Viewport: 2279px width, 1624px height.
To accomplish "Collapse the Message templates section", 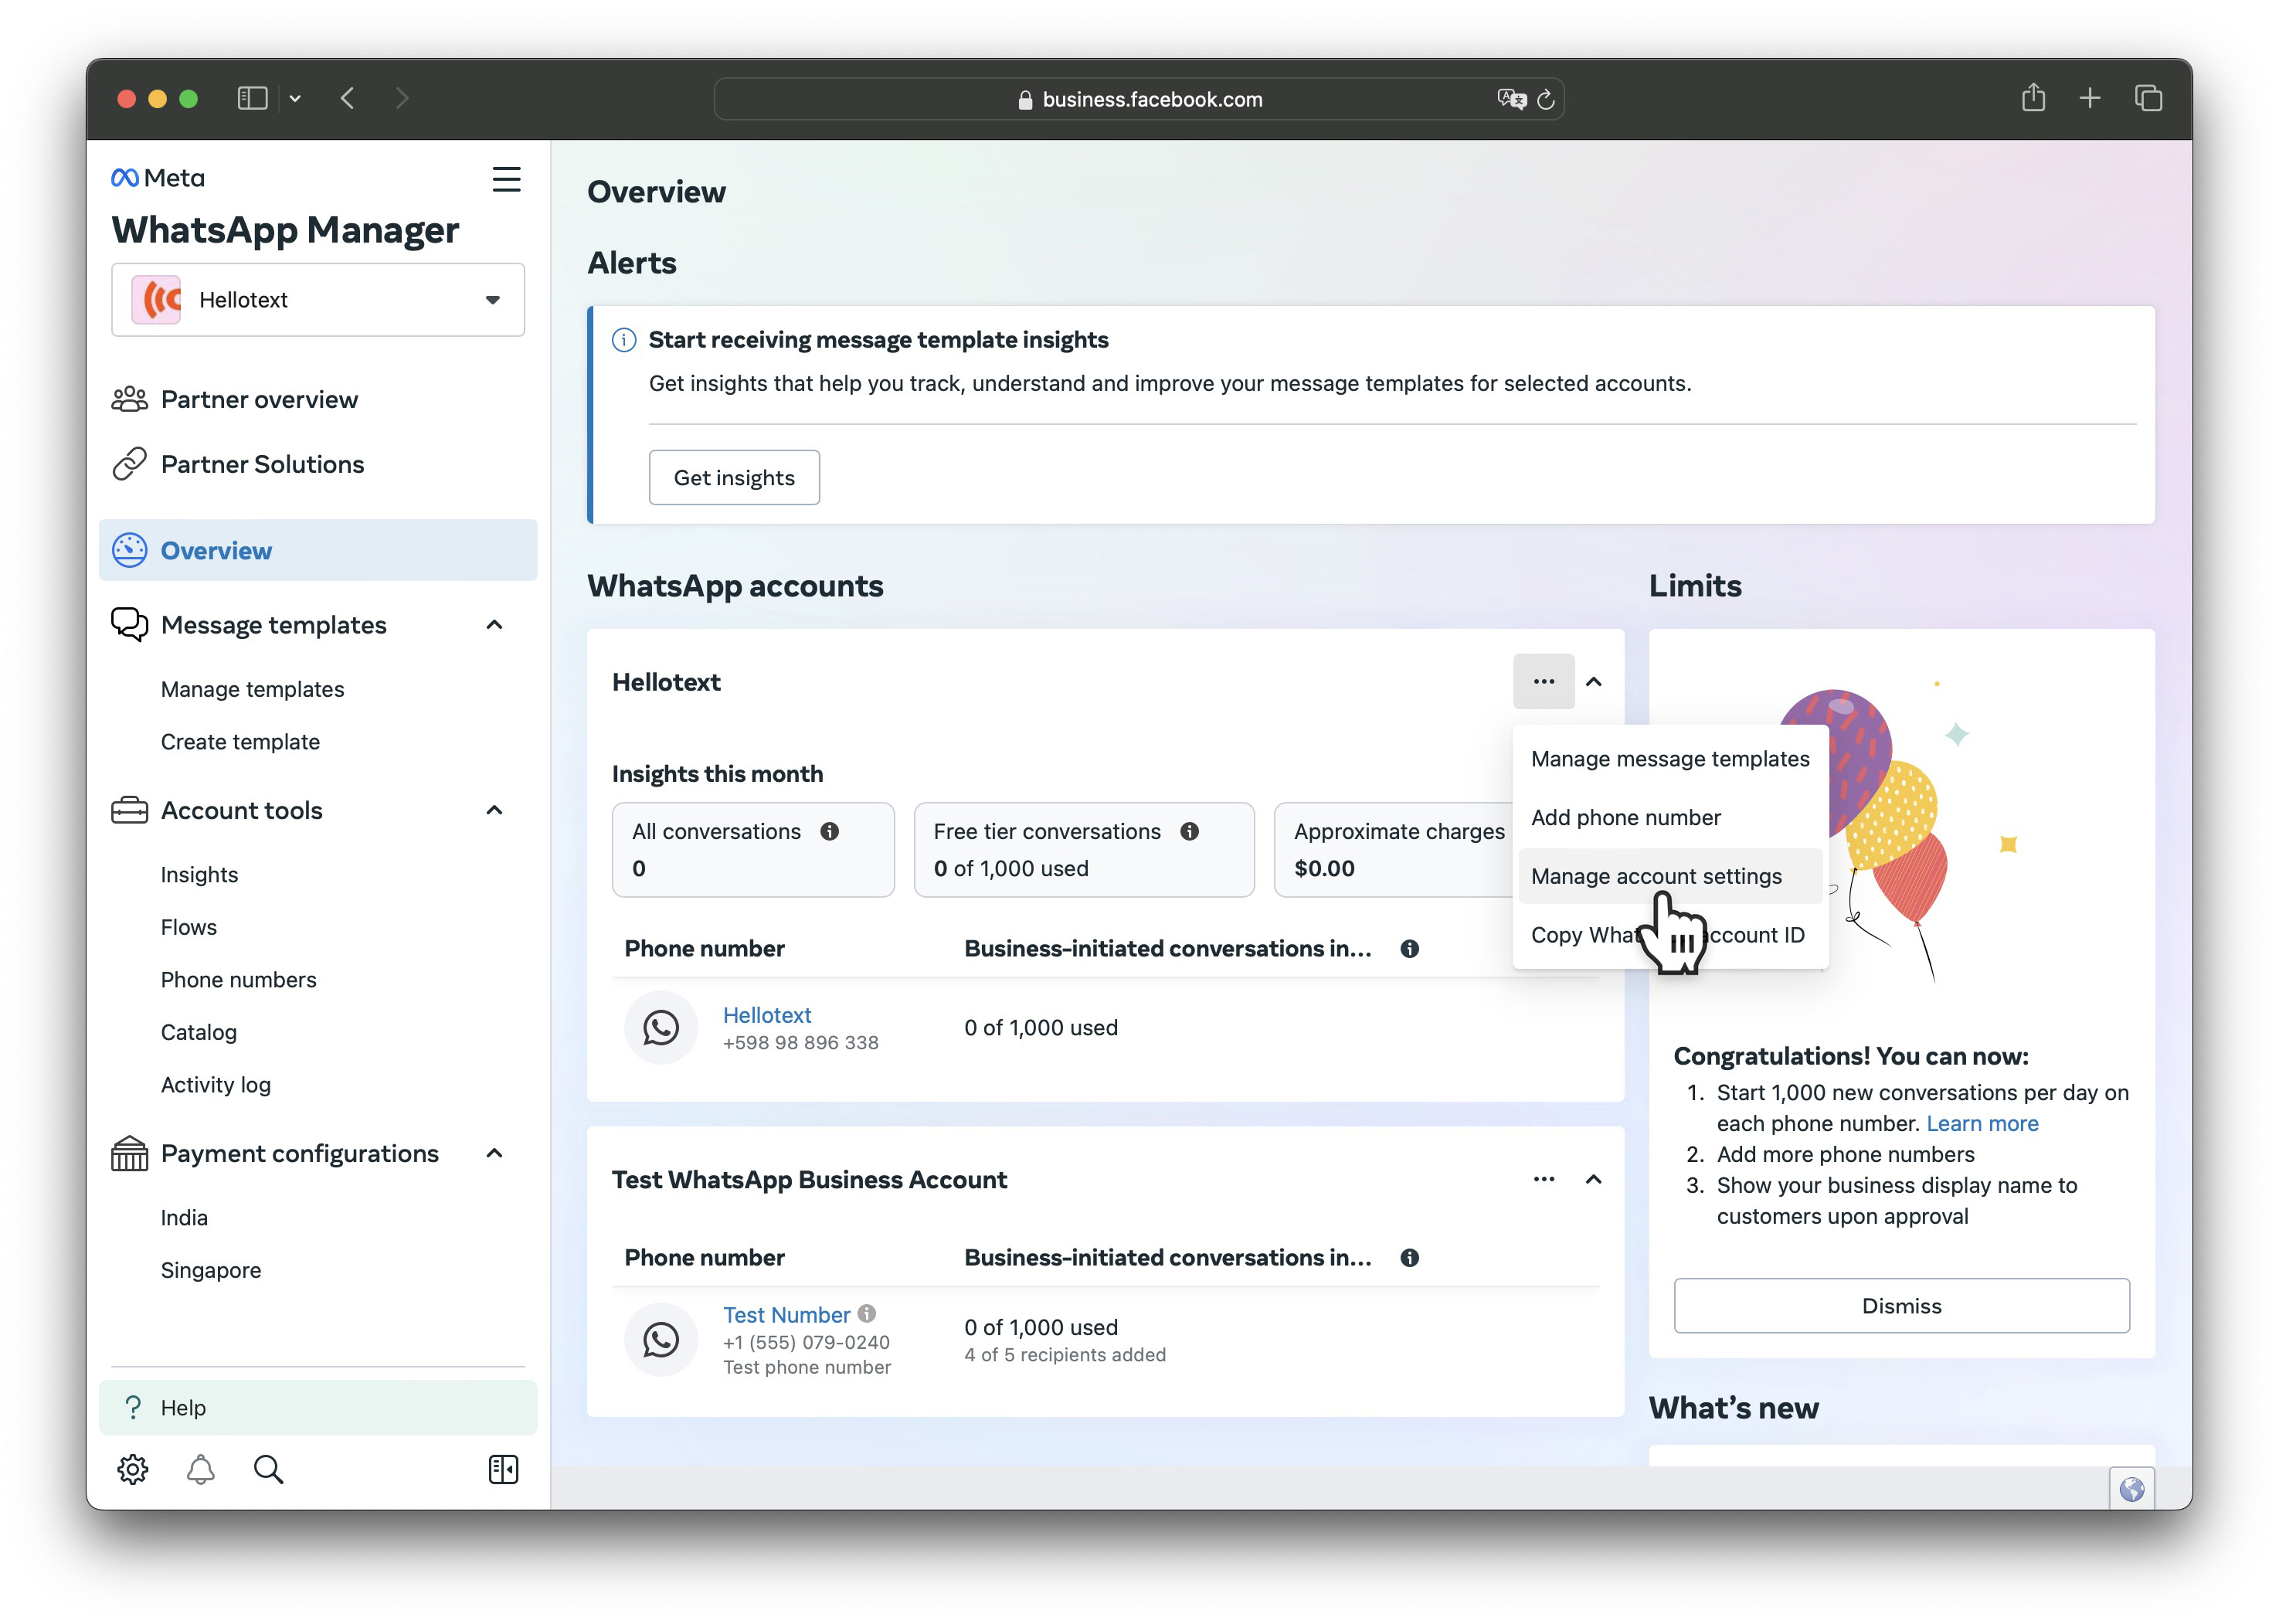I will 494,625.
